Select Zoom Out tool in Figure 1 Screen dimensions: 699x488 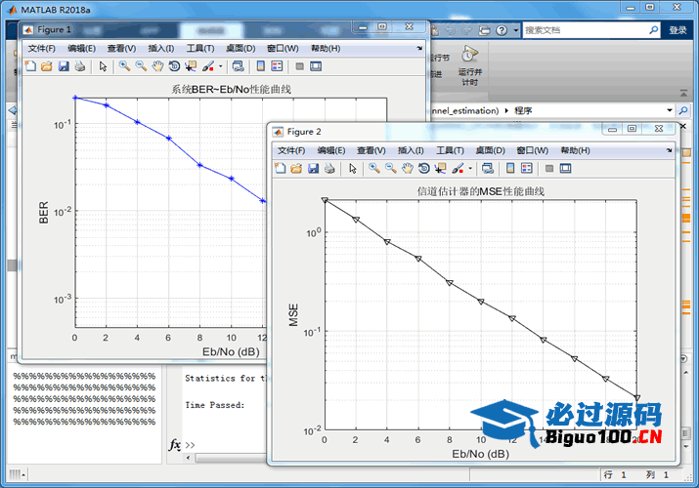[x=141, y=66]
